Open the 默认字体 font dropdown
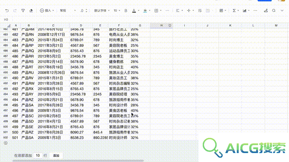This screenshot has height=162, width=289. click(x=102, y=11)
